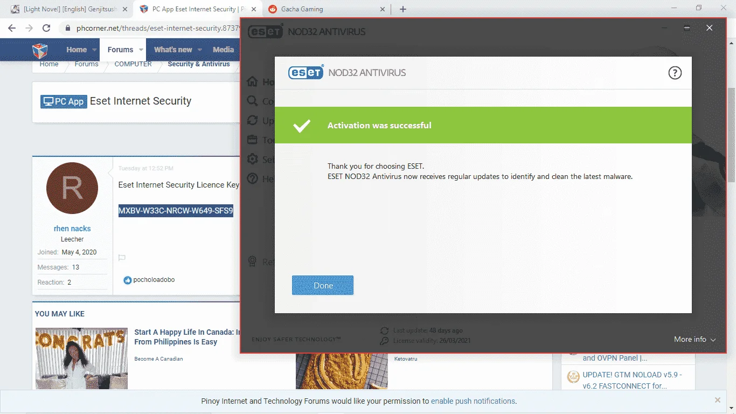
Task: Click the highlighted license key text
Action: [176, 210]
